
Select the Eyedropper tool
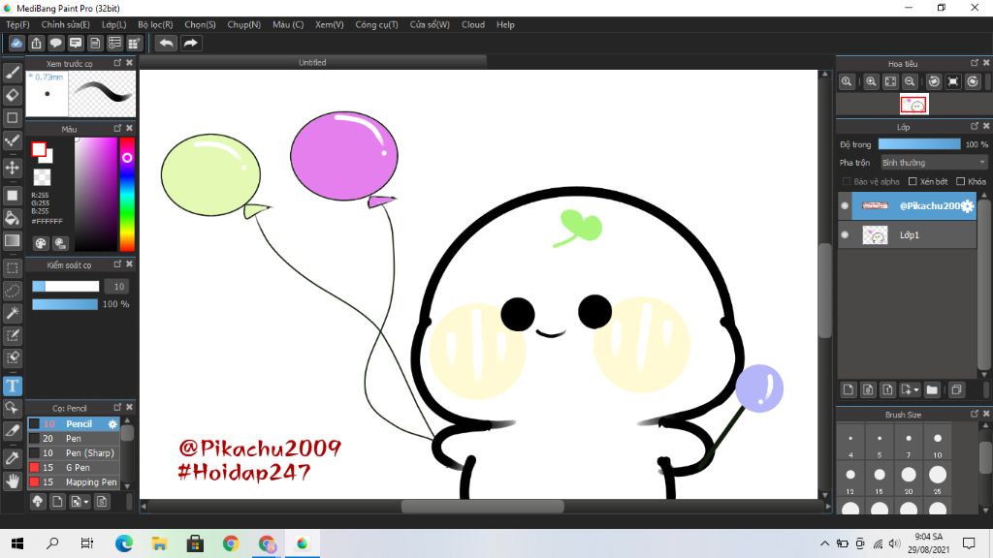click(12, 458)
